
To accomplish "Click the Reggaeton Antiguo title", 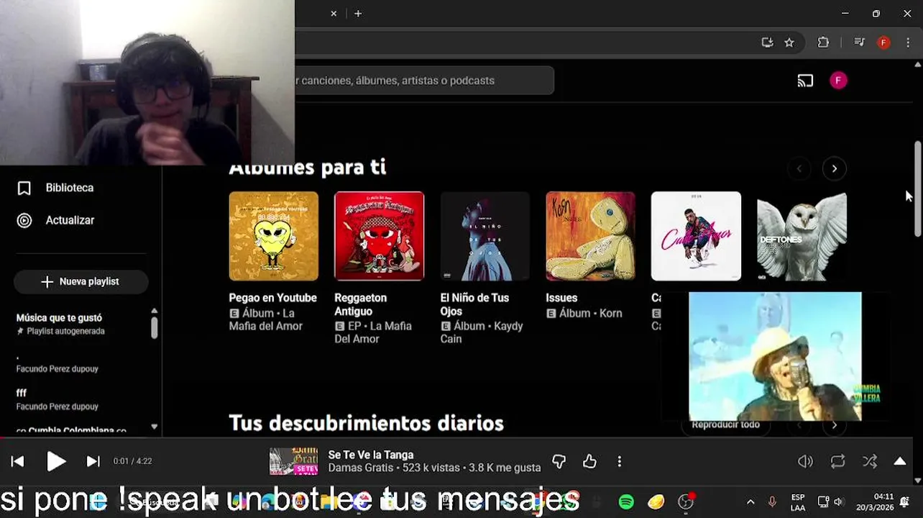I will point(360,304).
